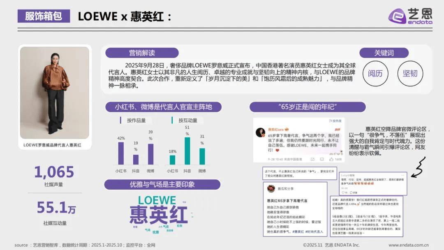Click the purple 42% 小红书 bar

121,153
